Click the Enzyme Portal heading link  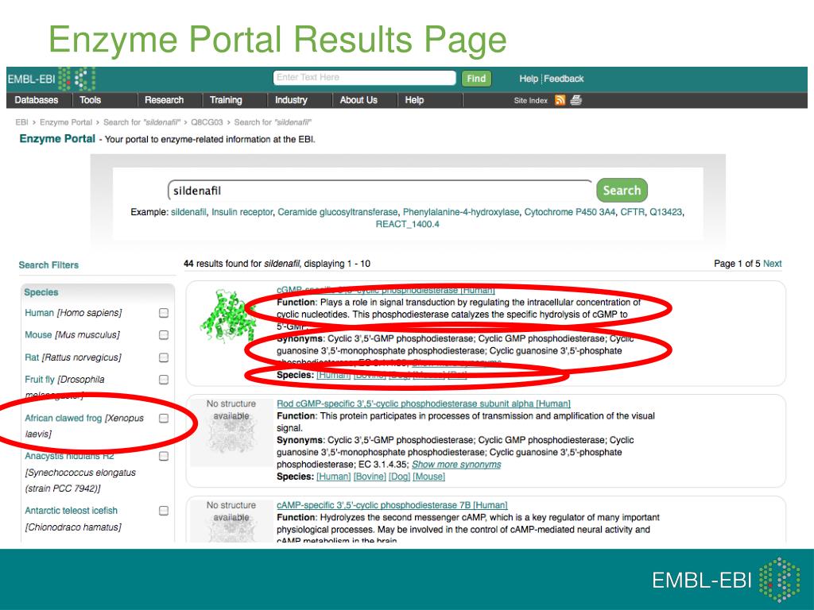pyautogui.click(x=57, y=138)
